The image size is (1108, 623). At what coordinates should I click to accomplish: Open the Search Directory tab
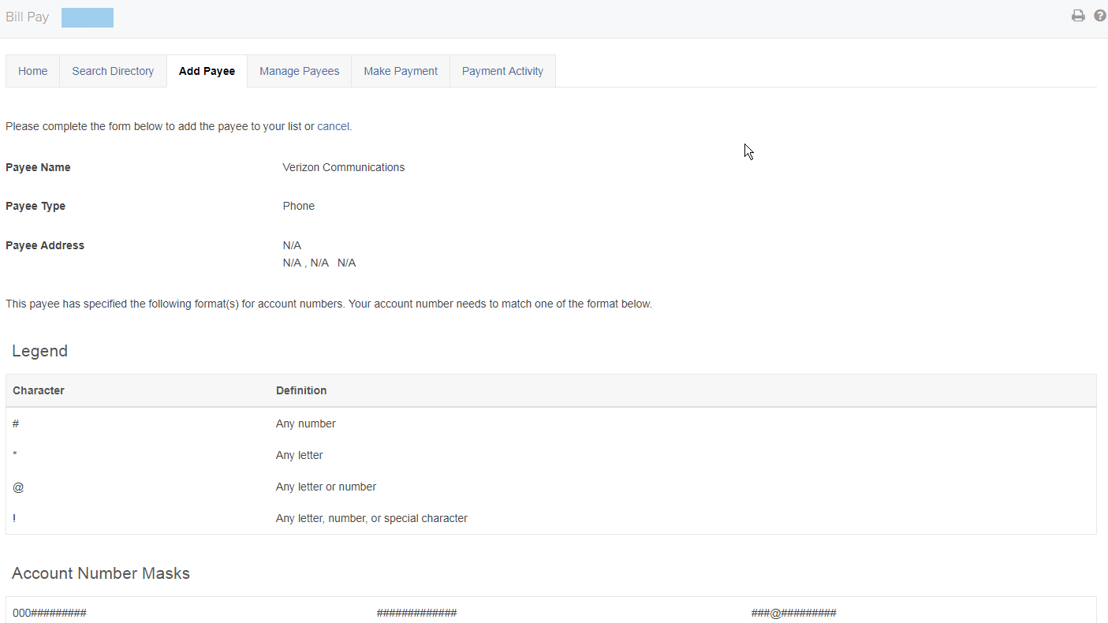[113, 71]
